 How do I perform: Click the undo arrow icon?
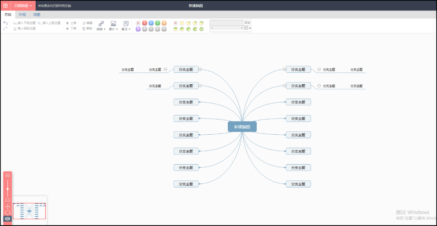pos(5,23)
